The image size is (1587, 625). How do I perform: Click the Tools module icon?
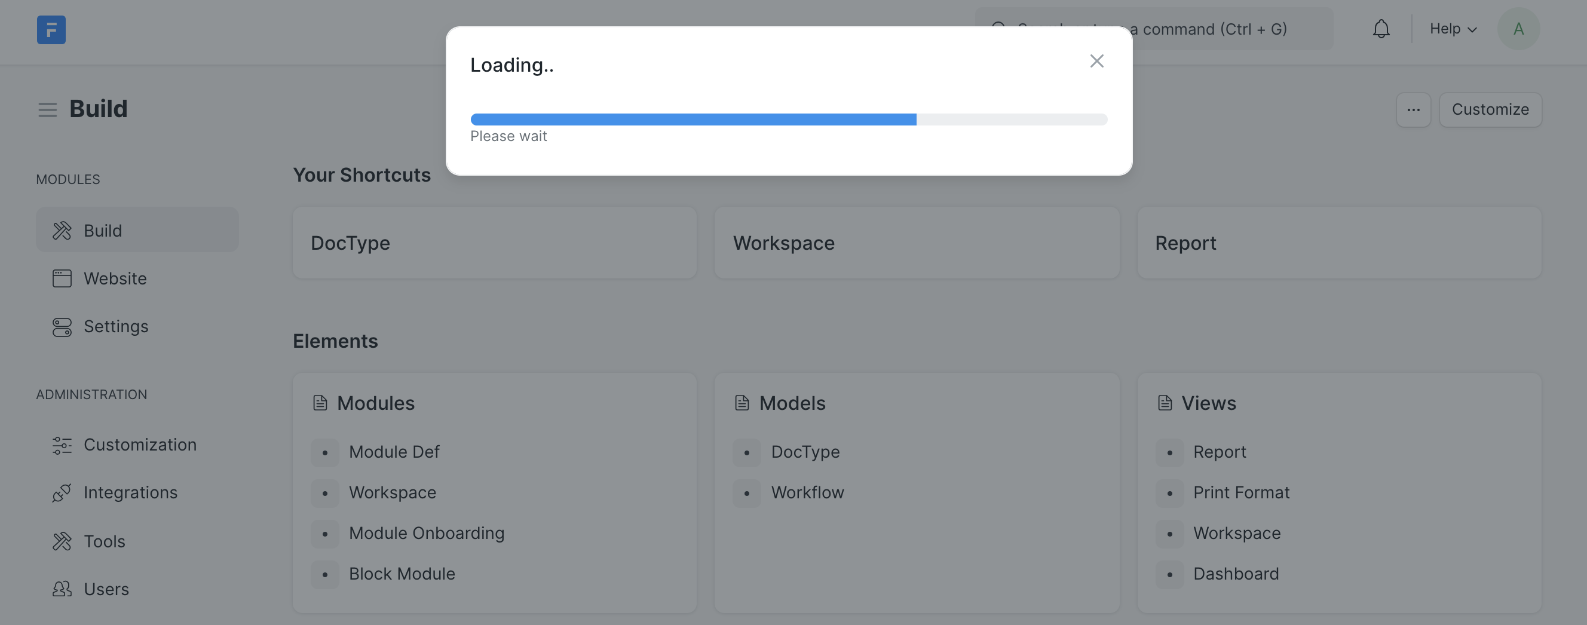62,541
